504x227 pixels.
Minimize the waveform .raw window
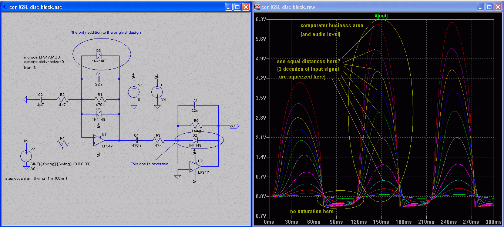click(x=481, y=7)
